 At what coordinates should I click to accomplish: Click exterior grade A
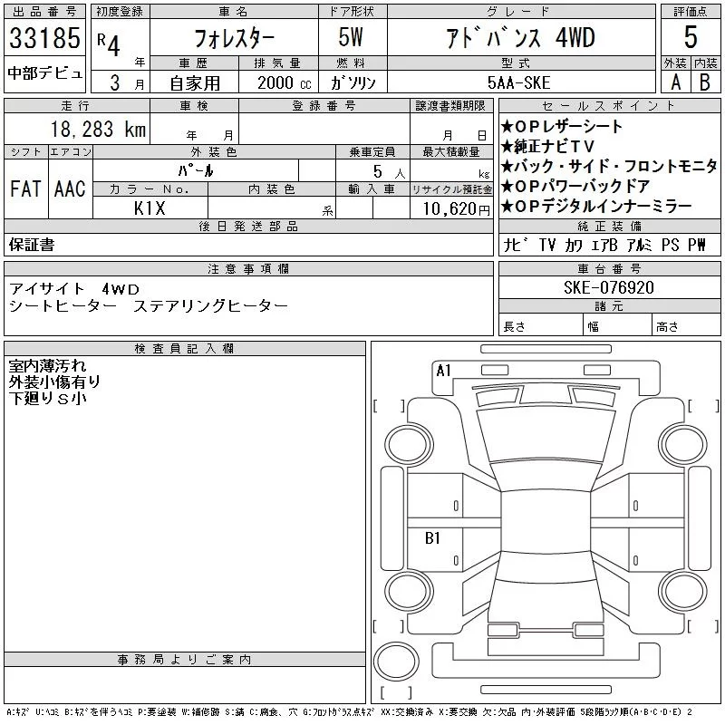(x=676, y=82)
